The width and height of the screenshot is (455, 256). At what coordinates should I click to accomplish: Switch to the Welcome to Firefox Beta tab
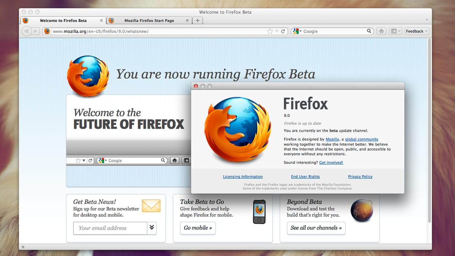(63, 20)
